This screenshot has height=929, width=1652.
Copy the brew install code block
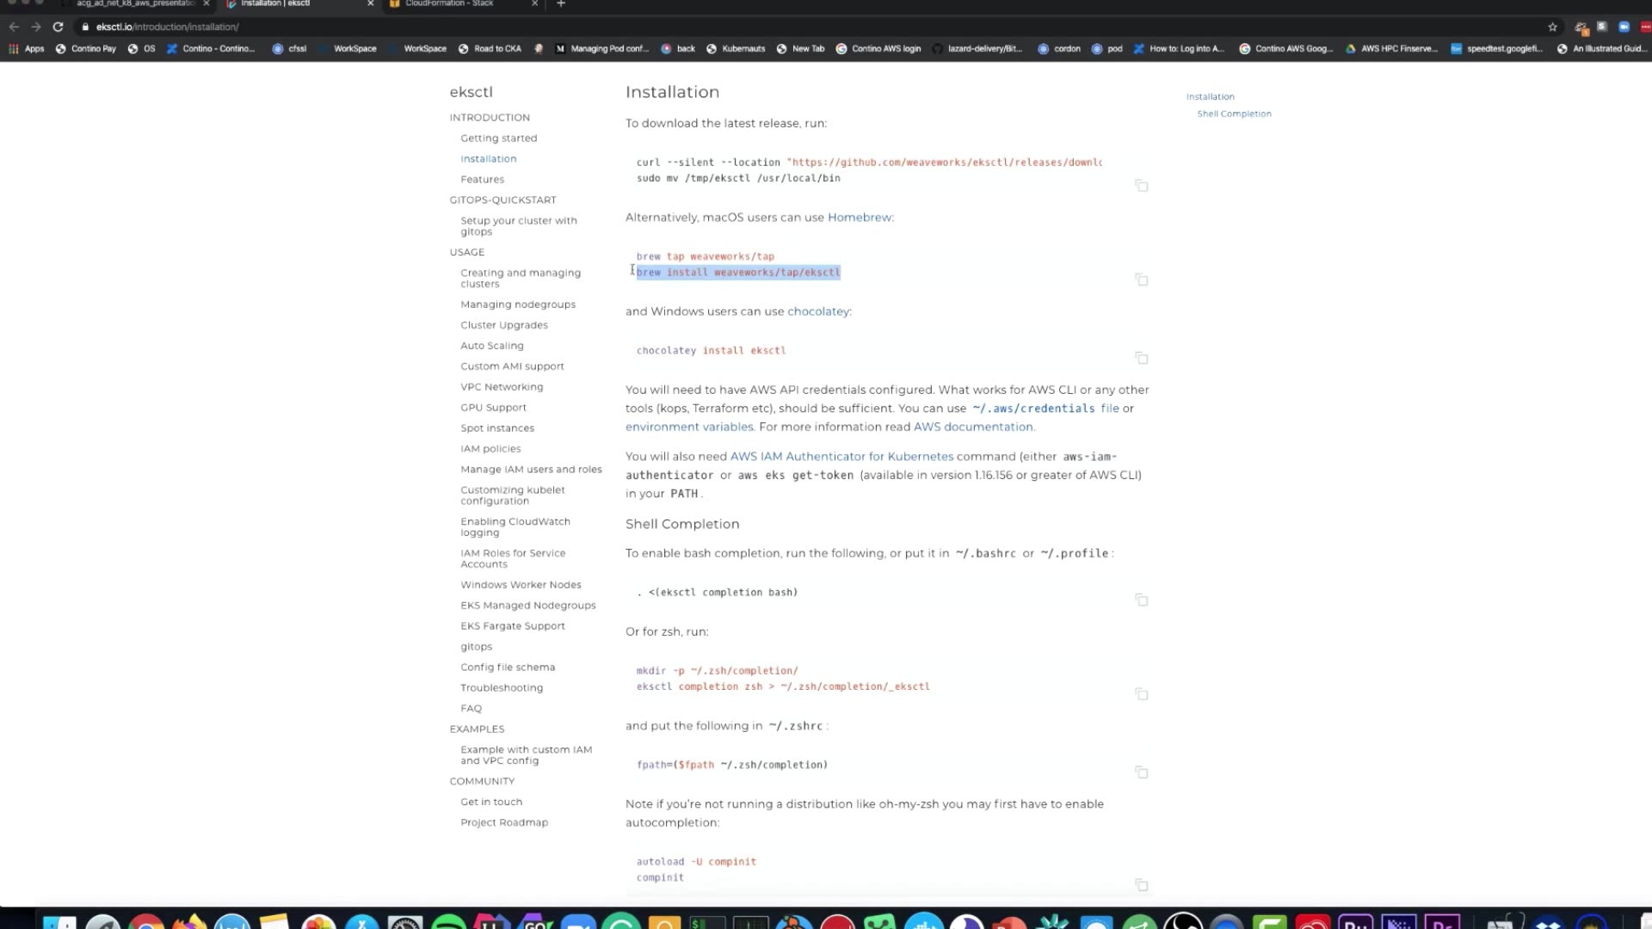pyautogui.click(x=1141, y=280)
